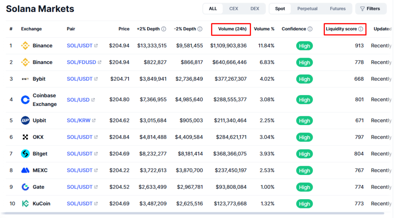Switch to the Perpetual tab
The height and width of the screenshot is (218, 394).
click(307, 9)
